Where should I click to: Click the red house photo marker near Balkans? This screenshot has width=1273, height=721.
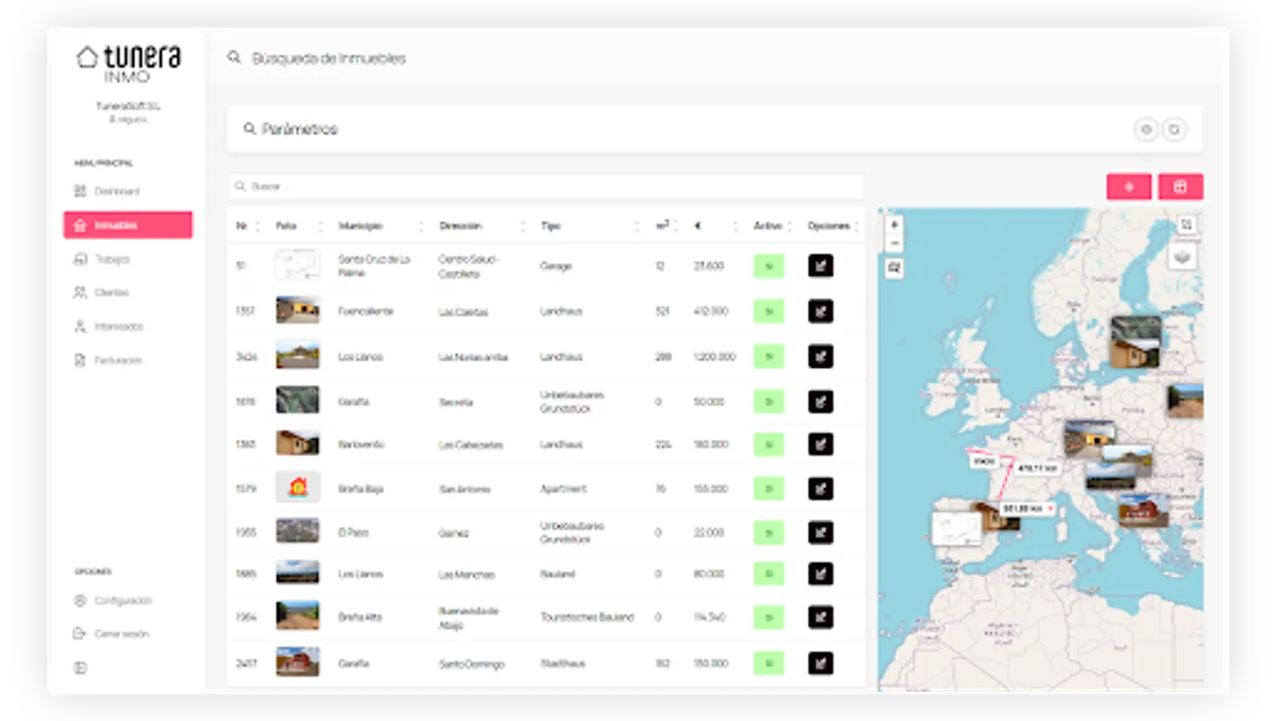click(x=1143, y=510)
